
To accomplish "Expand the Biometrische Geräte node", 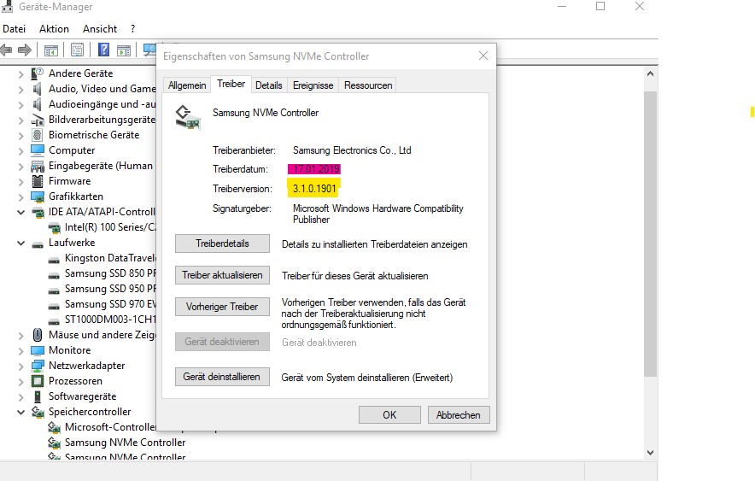I will coord(20,136).
